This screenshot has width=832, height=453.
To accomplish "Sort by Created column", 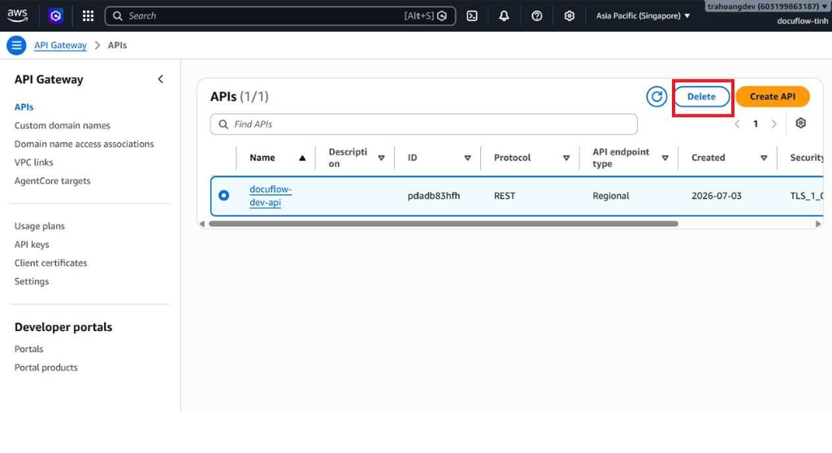I will [x=764, y=158].
